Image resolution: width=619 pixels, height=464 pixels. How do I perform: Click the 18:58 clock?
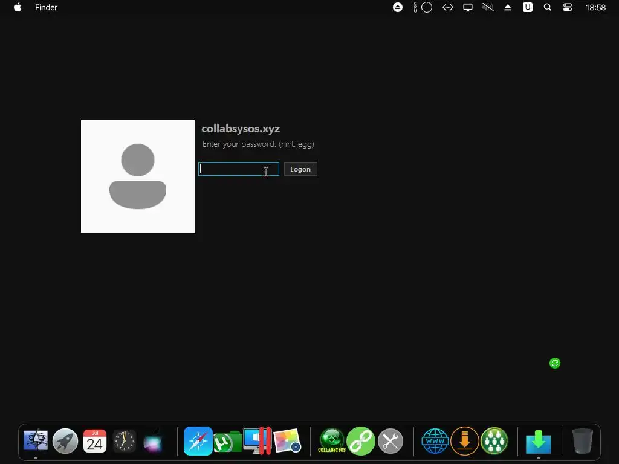595,7
